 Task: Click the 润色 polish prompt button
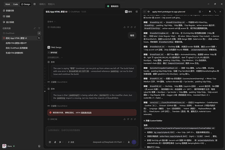coord(71,142)
